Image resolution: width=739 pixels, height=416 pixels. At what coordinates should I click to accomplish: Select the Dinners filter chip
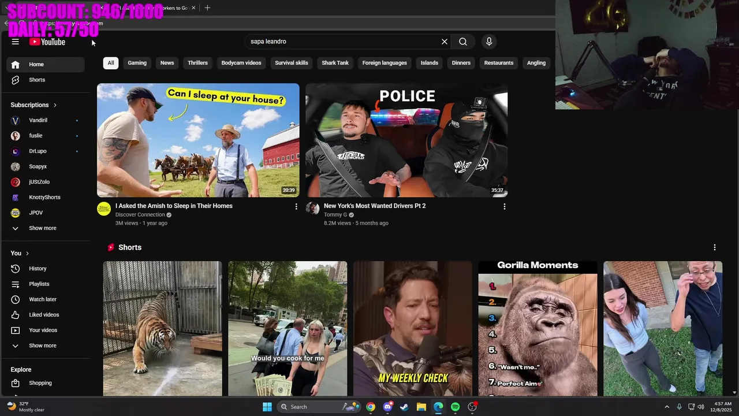pyautogui.click(x=461, y=63)
